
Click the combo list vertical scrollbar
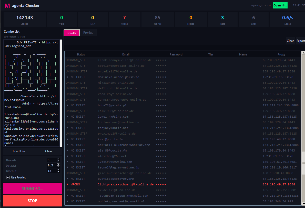[61, 93]
